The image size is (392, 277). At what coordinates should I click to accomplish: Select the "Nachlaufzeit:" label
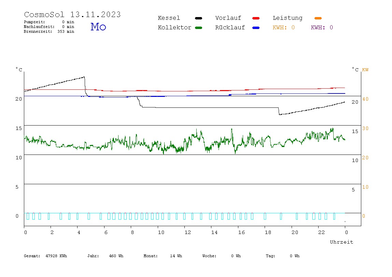(x=39, y=27)
